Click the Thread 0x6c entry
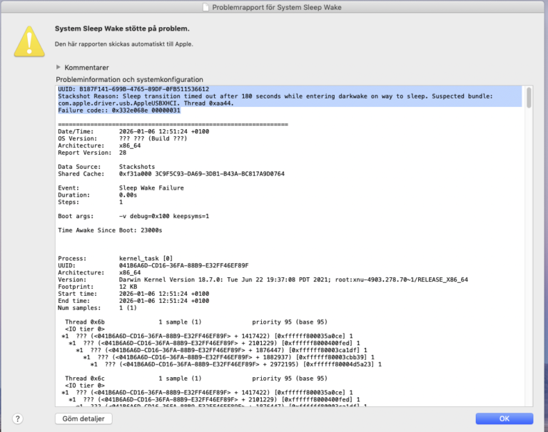Image resolution: width=548 pixels, height=432 pixels. [x=85, y=378]
